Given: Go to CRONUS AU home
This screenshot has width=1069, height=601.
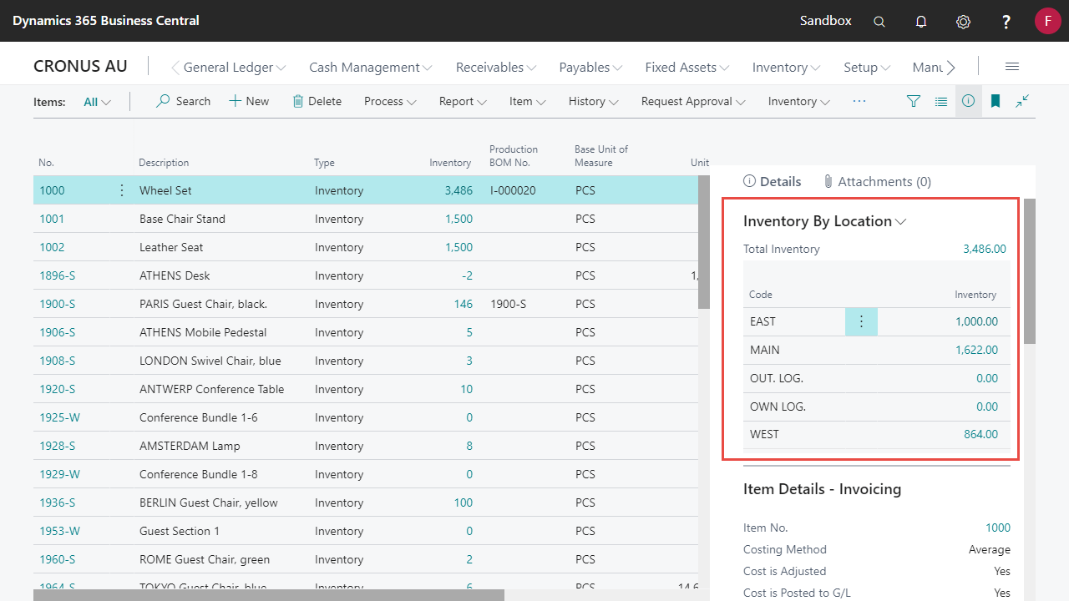Looking at the screenshot, I should [80, 67].
